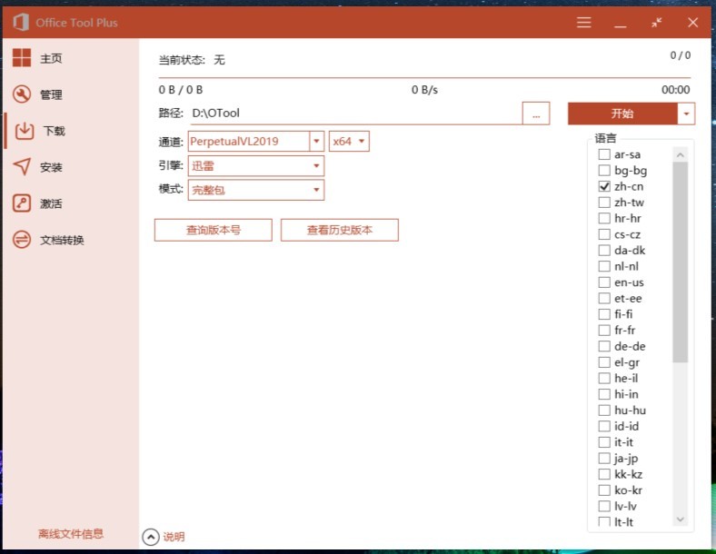This screenshot has height=554, width=716.
Task: Click the red 开始 start button
Action: point(622,114)
